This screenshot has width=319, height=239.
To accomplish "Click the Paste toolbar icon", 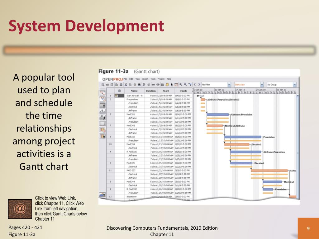I will coord(135,85).
